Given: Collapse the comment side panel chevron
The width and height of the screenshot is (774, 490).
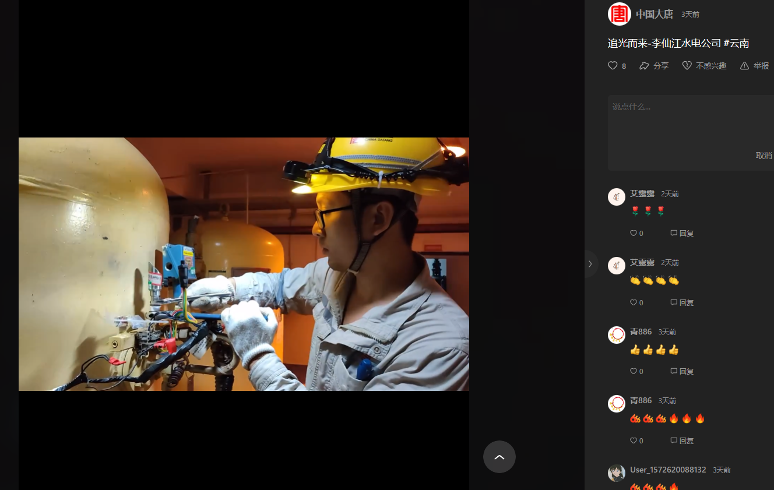Looking at the screenshot, I should [590, 264].
